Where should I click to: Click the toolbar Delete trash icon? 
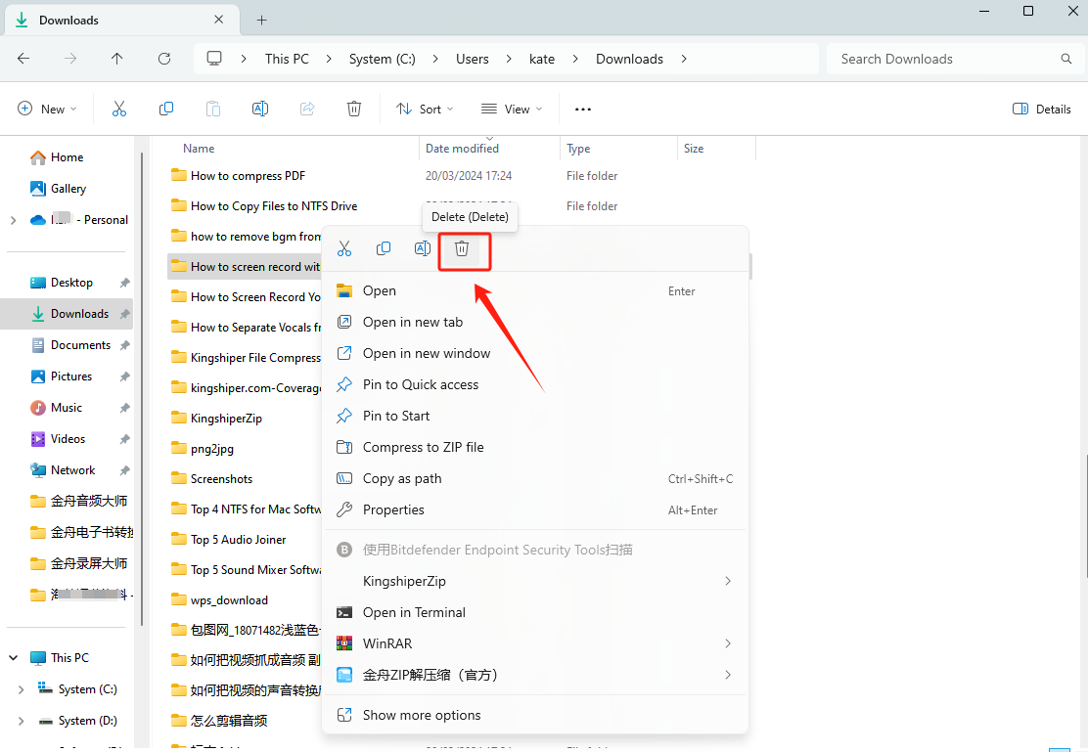tap(354, 109)
